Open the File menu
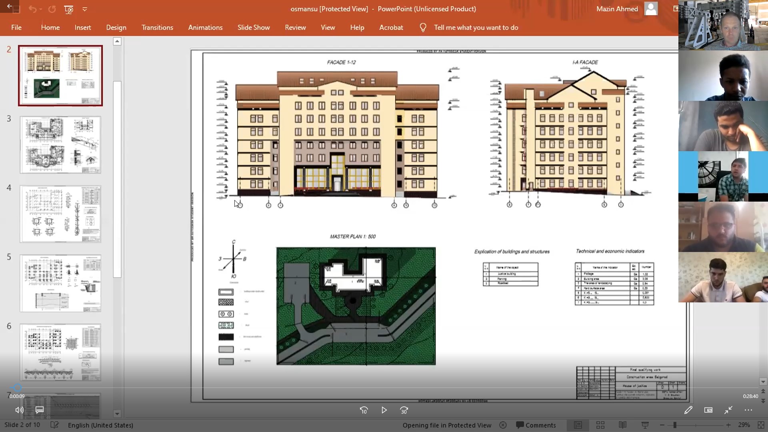Image resolution: width=768 pixels, height=432 pixels. pyautogui.click(x=16, y=28)
